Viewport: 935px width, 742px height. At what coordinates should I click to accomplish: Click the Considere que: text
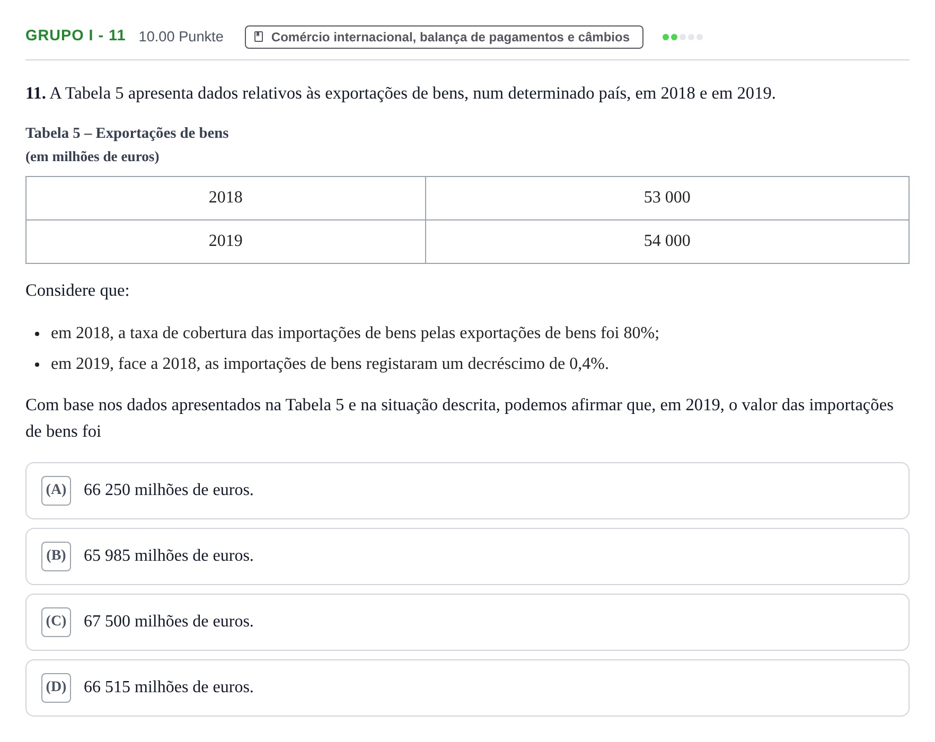77,290
